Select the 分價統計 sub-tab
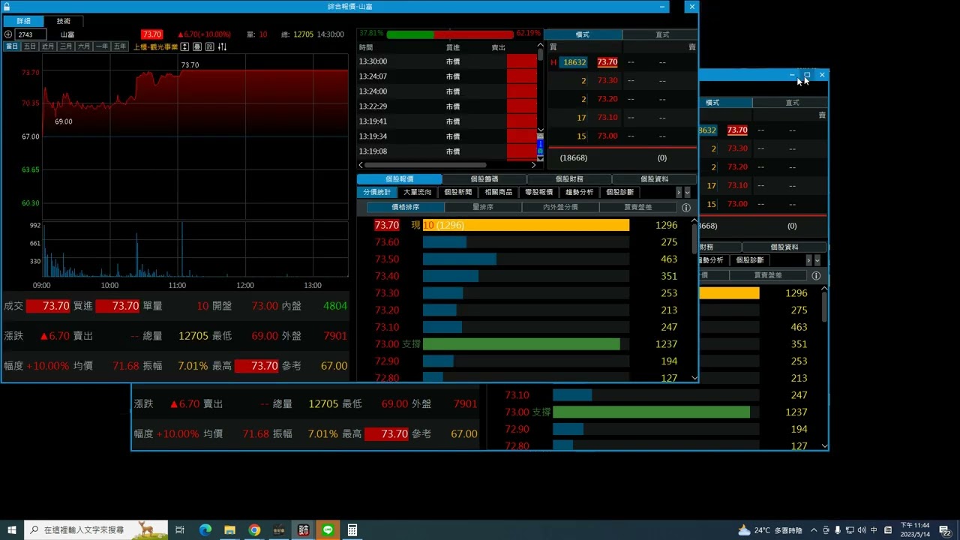 tap(376, 193)
